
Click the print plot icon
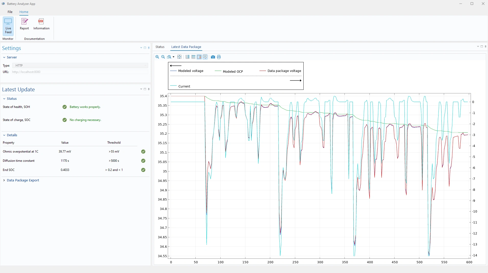219,57
